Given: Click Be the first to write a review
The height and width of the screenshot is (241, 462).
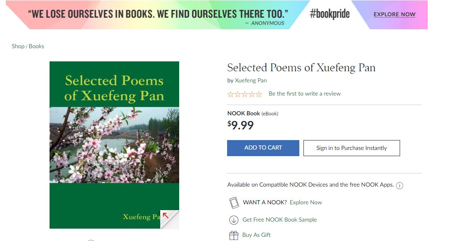Looking at the screenshot, I should [304, 94].
